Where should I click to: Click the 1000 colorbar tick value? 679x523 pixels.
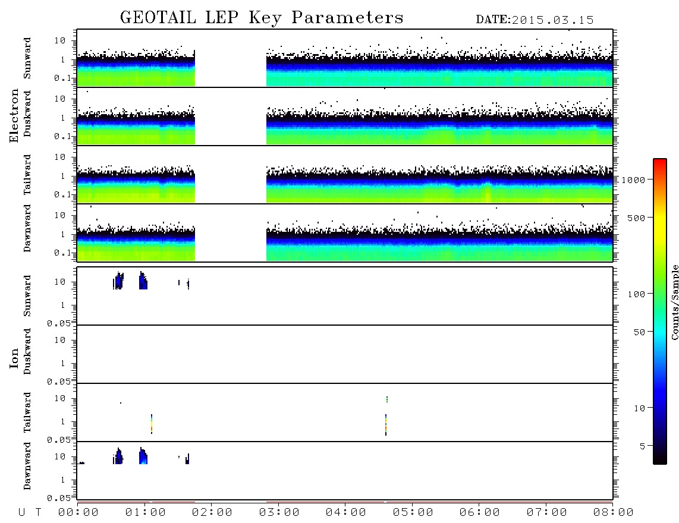tap(633, 180)
